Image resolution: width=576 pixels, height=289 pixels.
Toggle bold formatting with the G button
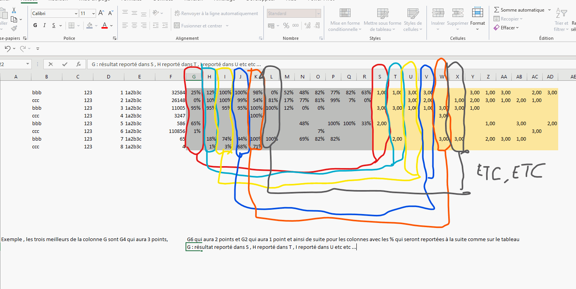tap(35, 25)
